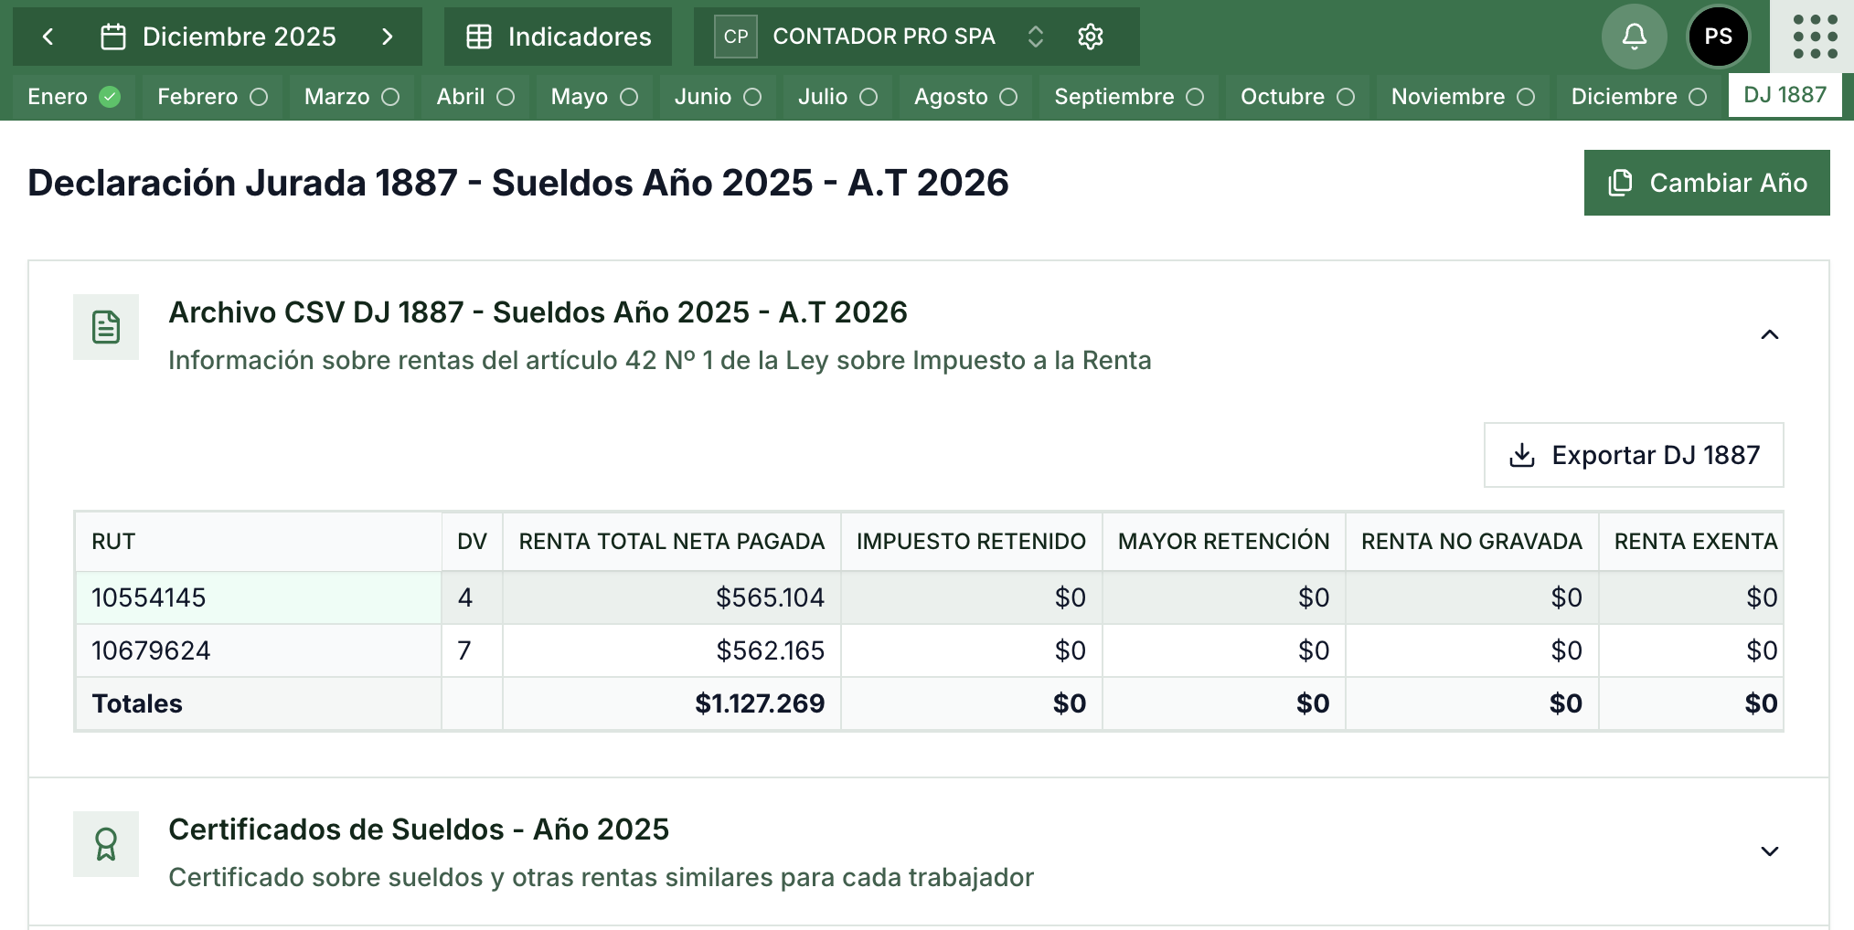Open calendar icon beside Diciembre 2025
Viewport: 1854px width, 930px height.
click(113, 37)
